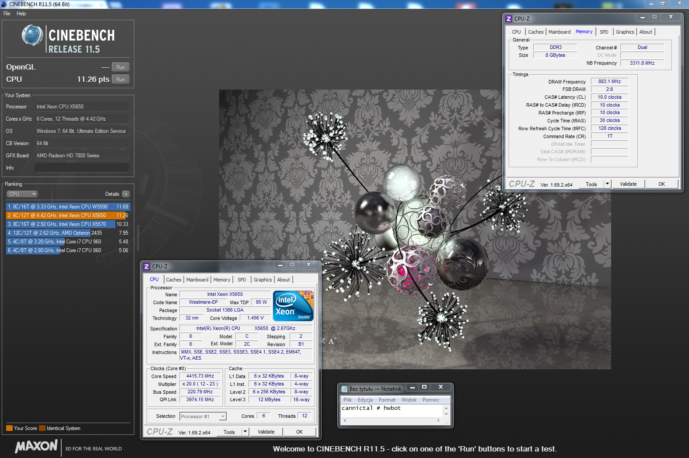
Task: Click the NB Frequency value 3311.8 MHz
Action: pos(642,63)
